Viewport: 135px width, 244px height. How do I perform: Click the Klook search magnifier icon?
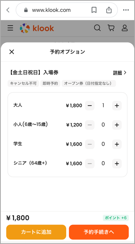[97, 28]
